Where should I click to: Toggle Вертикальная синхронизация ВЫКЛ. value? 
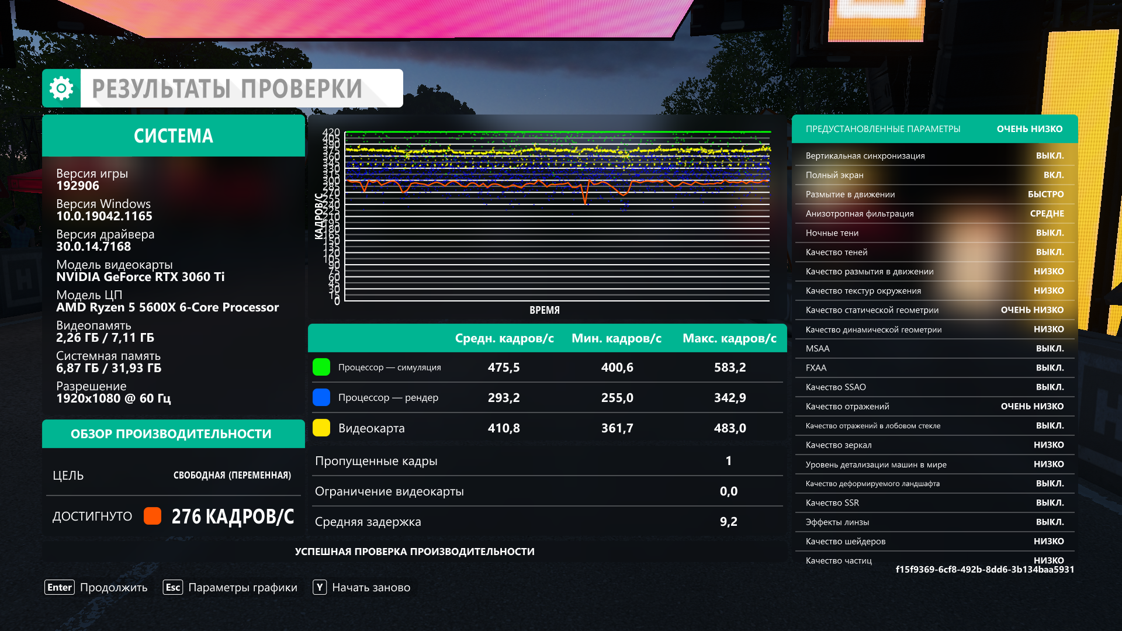click(x=1050, y=155)
